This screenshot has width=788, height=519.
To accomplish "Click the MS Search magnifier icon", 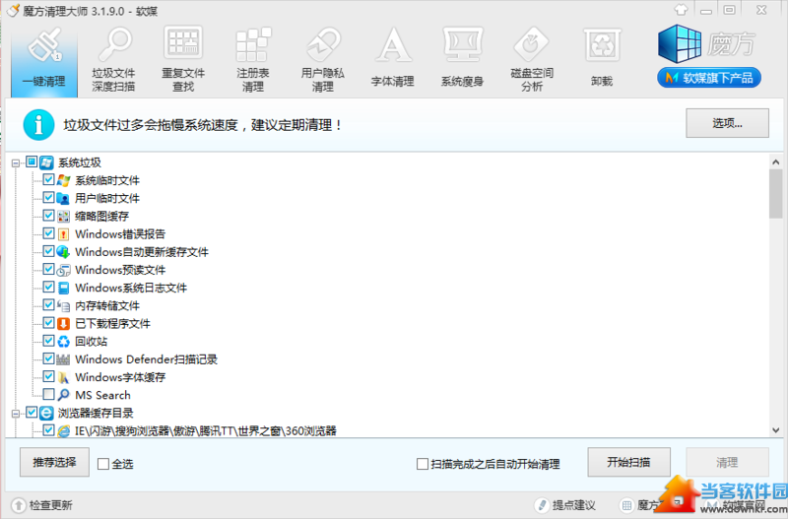I will pyautogui.click(x=63, y=395).
